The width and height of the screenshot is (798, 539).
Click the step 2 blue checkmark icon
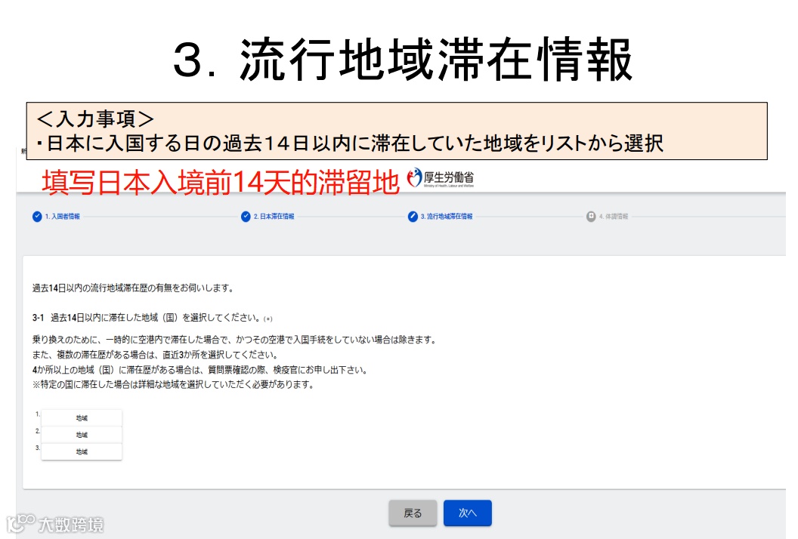246,217
